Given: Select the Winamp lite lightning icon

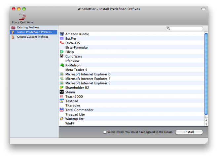Looking at the screenshot, I should pyautogui.click(x=62, y=119).
